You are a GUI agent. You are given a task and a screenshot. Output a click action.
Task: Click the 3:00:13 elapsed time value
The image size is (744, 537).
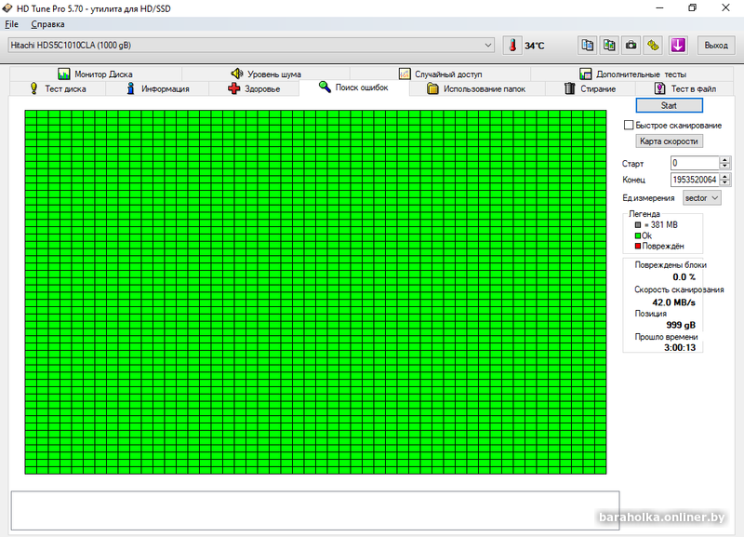(680, 347)
